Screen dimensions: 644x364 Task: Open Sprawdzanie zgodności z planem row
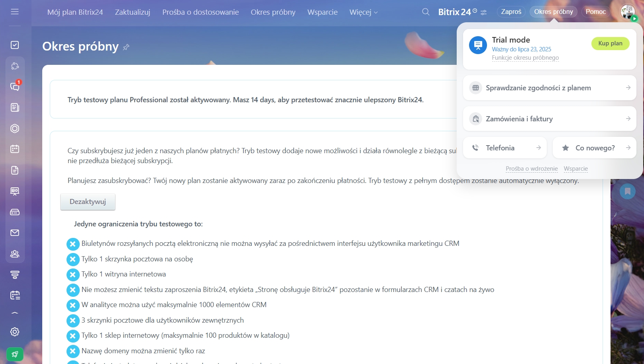point(550,88)
